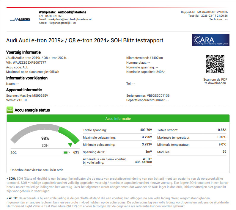The height and width of the screenshot is (210, 236).
Task: Click the green Accu Informatie header bar
Action: tap(118, 119)
